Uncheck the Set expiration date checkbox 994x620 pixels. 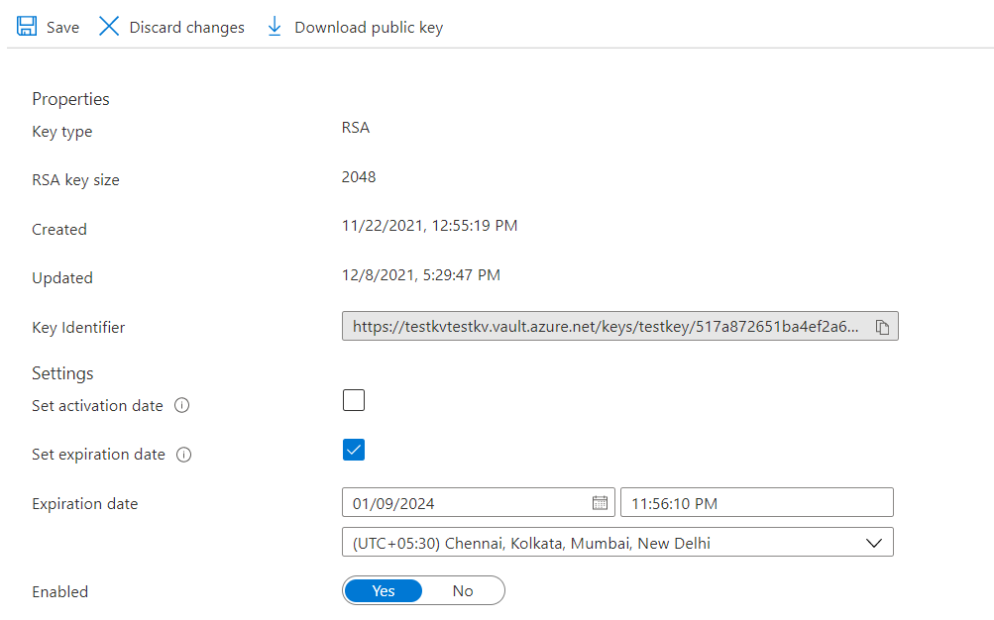(354, 450)
